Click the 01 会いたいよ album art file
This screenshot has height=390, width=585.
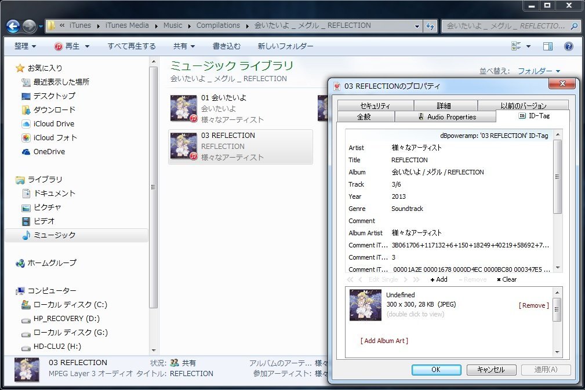183,108
